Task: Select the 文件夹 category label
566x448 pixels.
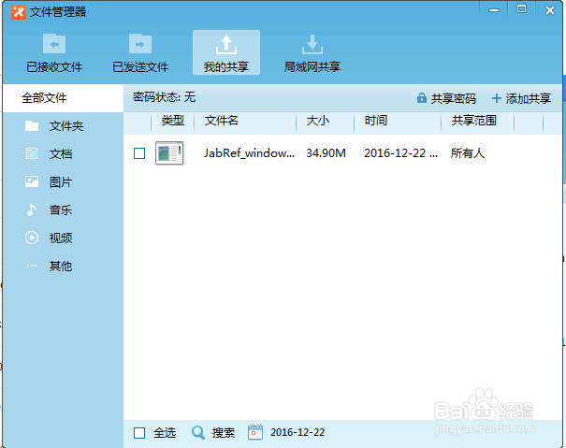Action: click(x=66, y=126)
